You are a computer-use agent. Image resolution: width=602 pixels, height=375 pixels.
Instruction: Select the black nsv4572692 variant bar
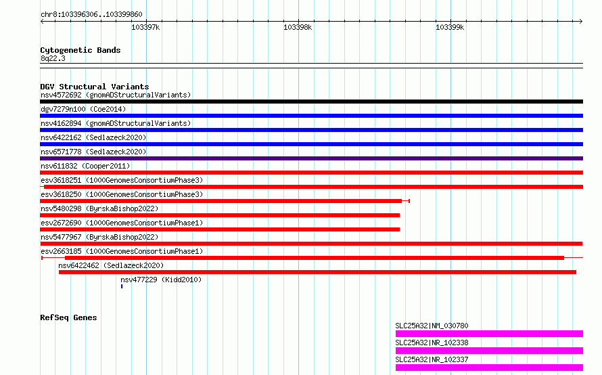[x=311, y=102]
